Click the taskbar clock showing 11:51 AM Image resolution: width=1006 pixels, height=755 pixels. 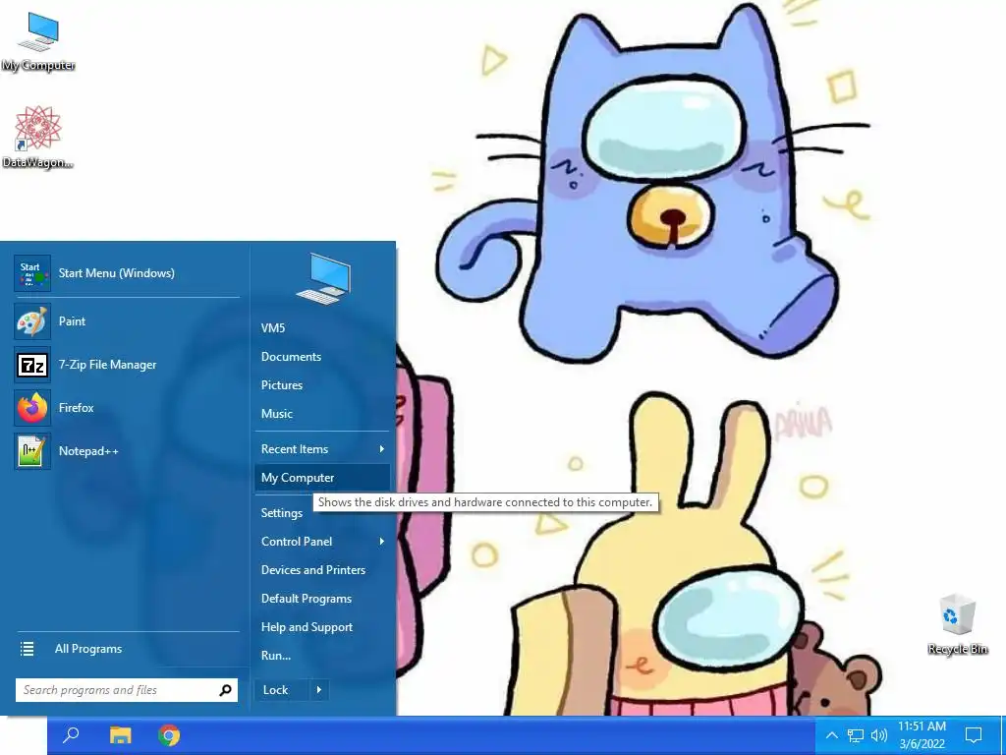click(x=922, y=726)
